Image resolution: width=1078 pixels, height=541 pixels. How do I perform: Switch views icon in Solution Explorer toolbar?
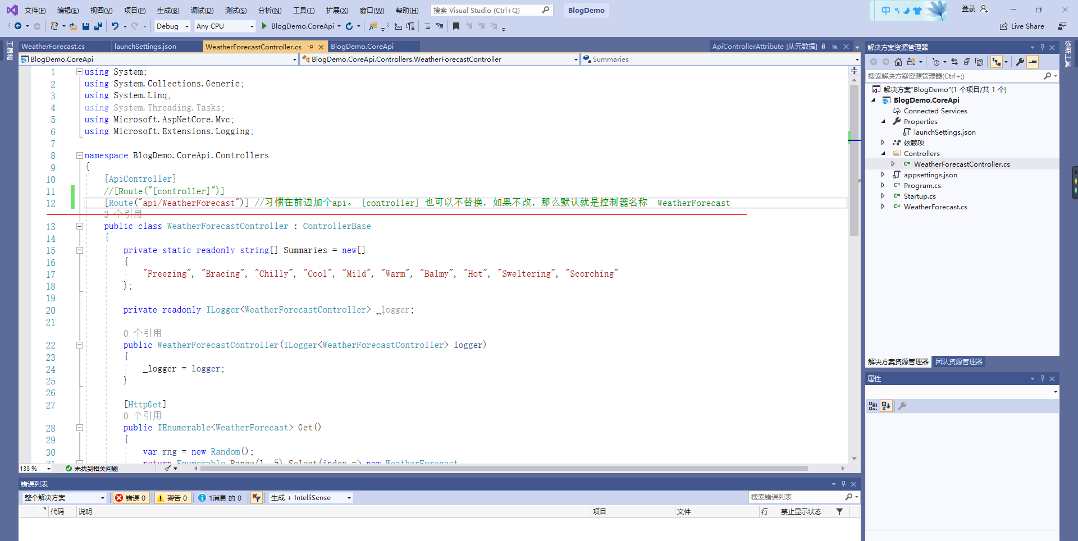tap(911, 62)
